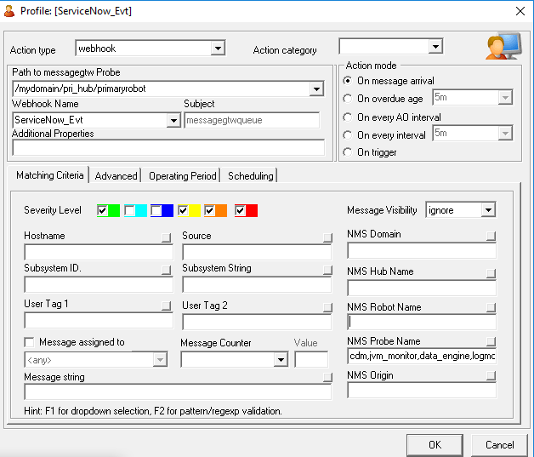Click the small button beside User Tag 2
This screenshot has height=457, width=534.
(x=327, y=306)
